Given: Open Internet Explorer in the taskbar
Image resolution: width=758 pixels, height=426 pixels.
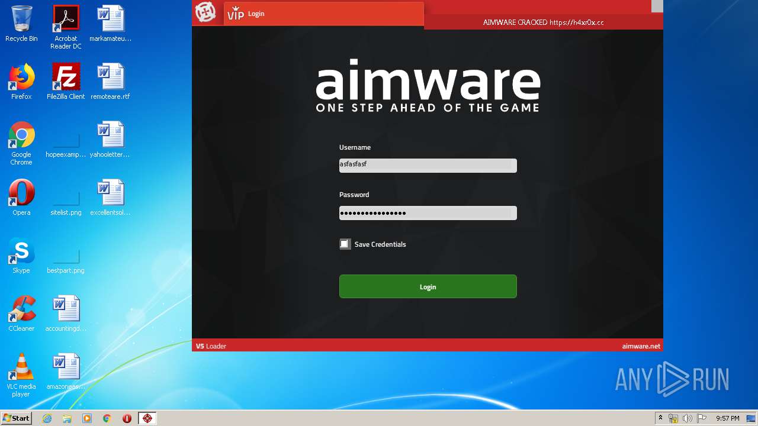Looking at the screenshot, I should click(47, 418).
